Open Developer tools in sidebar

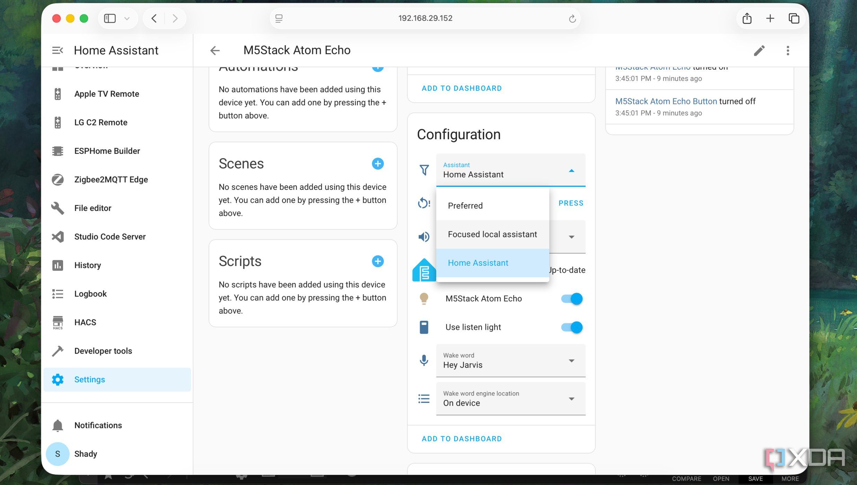point(117,351)
